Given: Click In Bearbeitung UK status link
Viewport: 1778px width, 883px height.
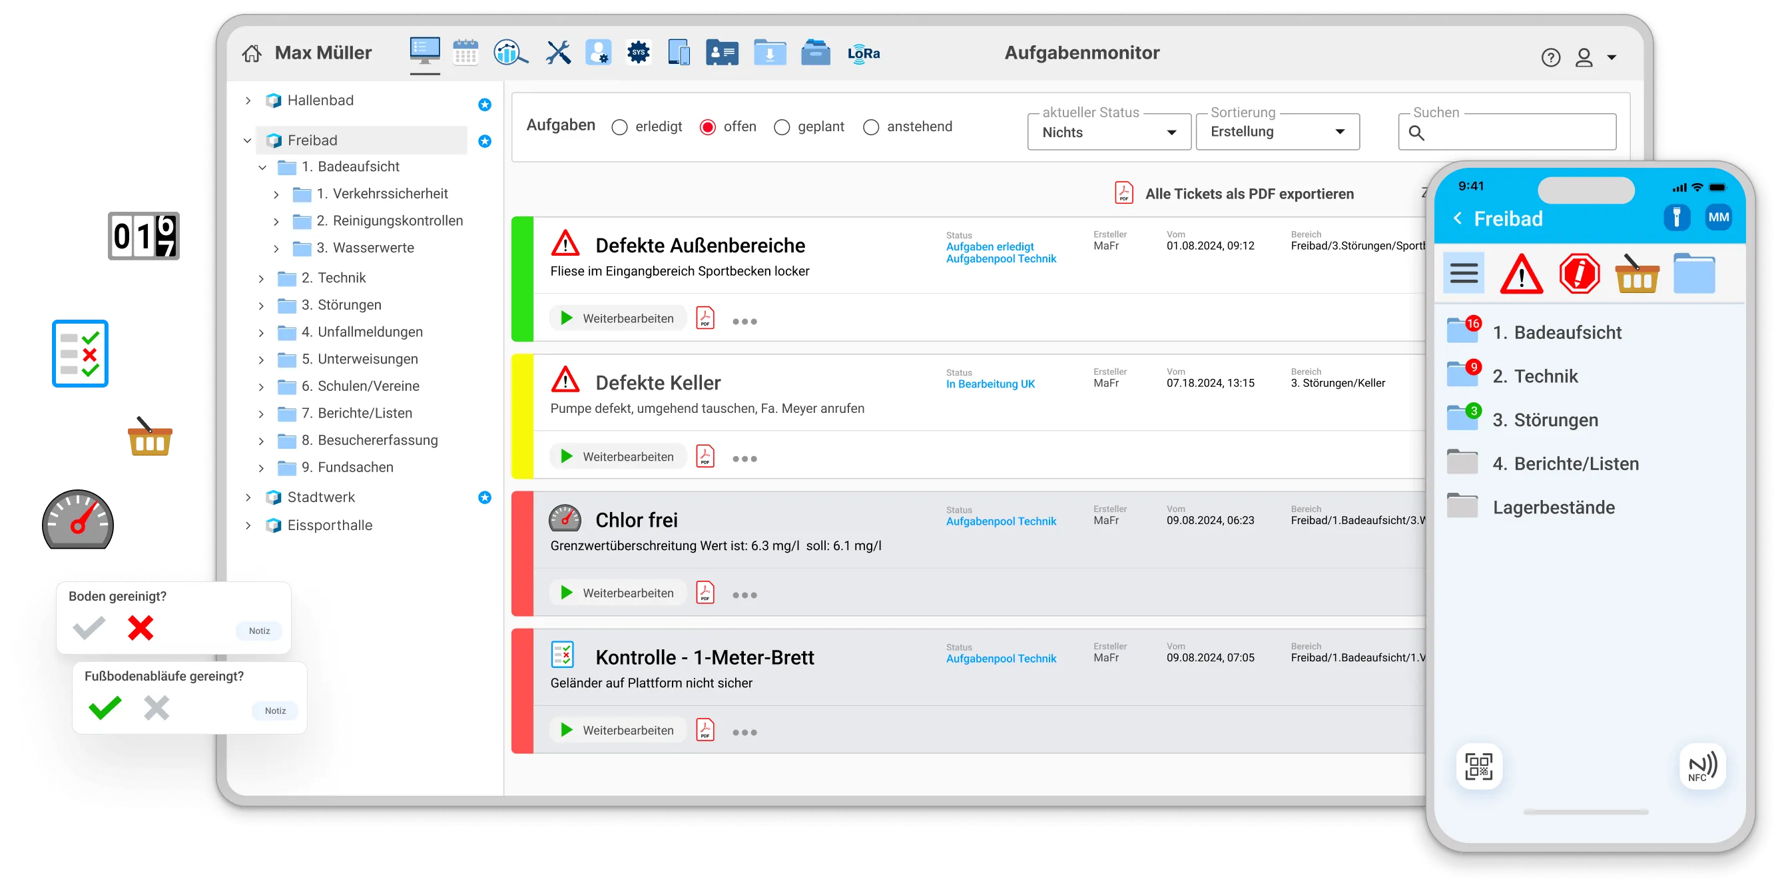Looking at the screenshot, I should [990, 384].
